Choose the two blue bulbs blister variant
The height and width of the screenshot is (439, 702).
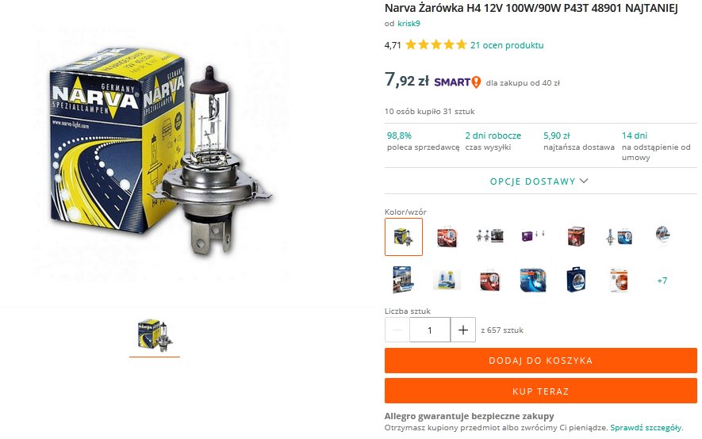coord(447,281)
